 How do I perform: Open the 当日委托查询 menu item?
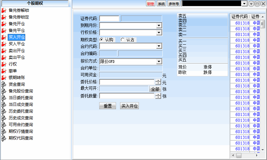pos(21,98)
